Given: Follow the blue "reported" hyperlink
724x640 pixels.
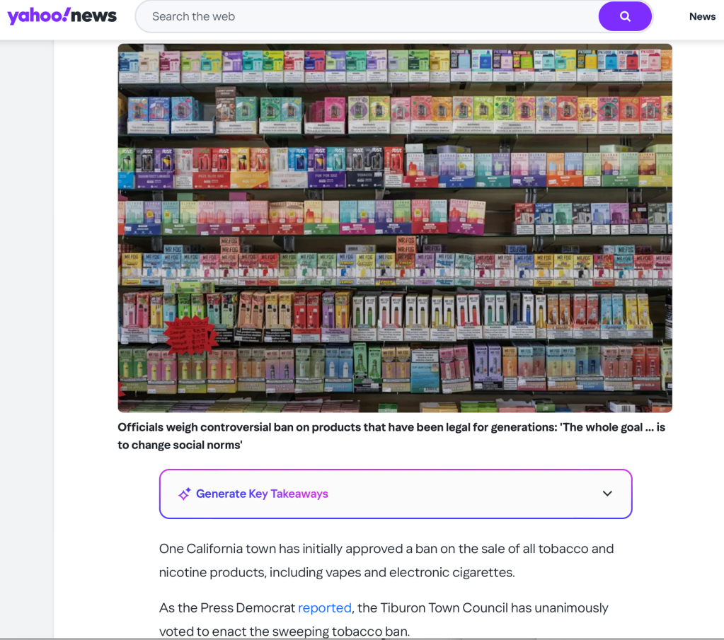Looking at the screenshot, I should 325,607.
